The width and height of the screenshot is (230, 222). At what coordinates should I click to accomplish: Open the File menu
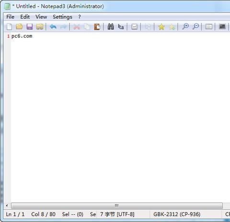click(x=10, y=17)
